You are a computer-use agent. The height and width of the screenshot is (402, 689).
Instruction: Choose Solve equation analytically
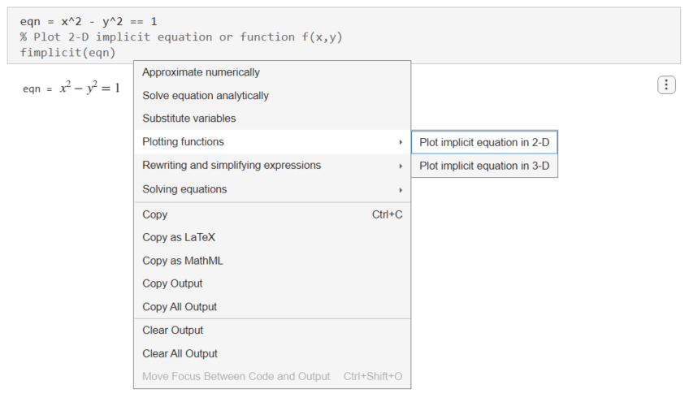[x=205, y=96]
